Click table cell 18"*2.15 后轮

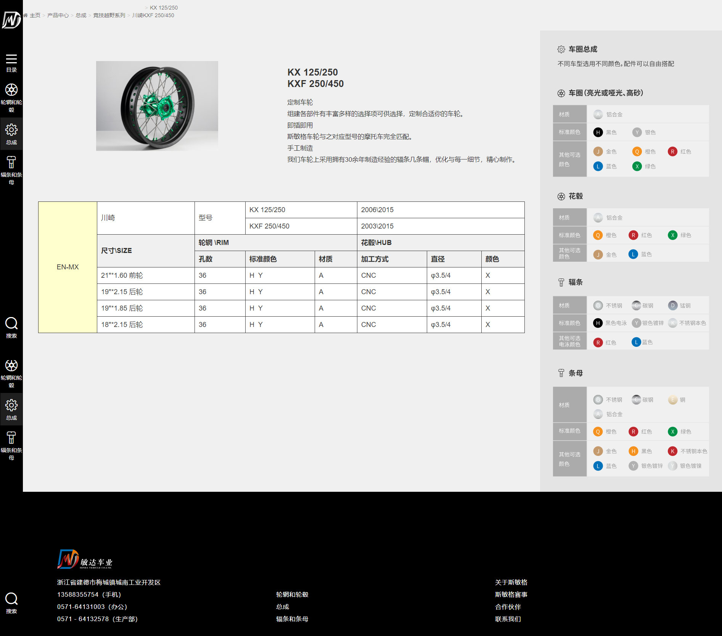tap(146, 325)
